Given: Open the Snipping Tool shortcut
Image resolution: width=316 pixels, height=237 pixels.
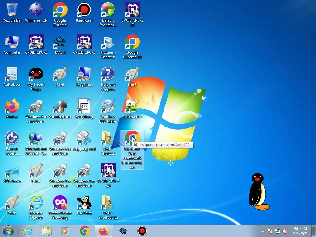Looking at the screenshot, I should tap(84, 141).
